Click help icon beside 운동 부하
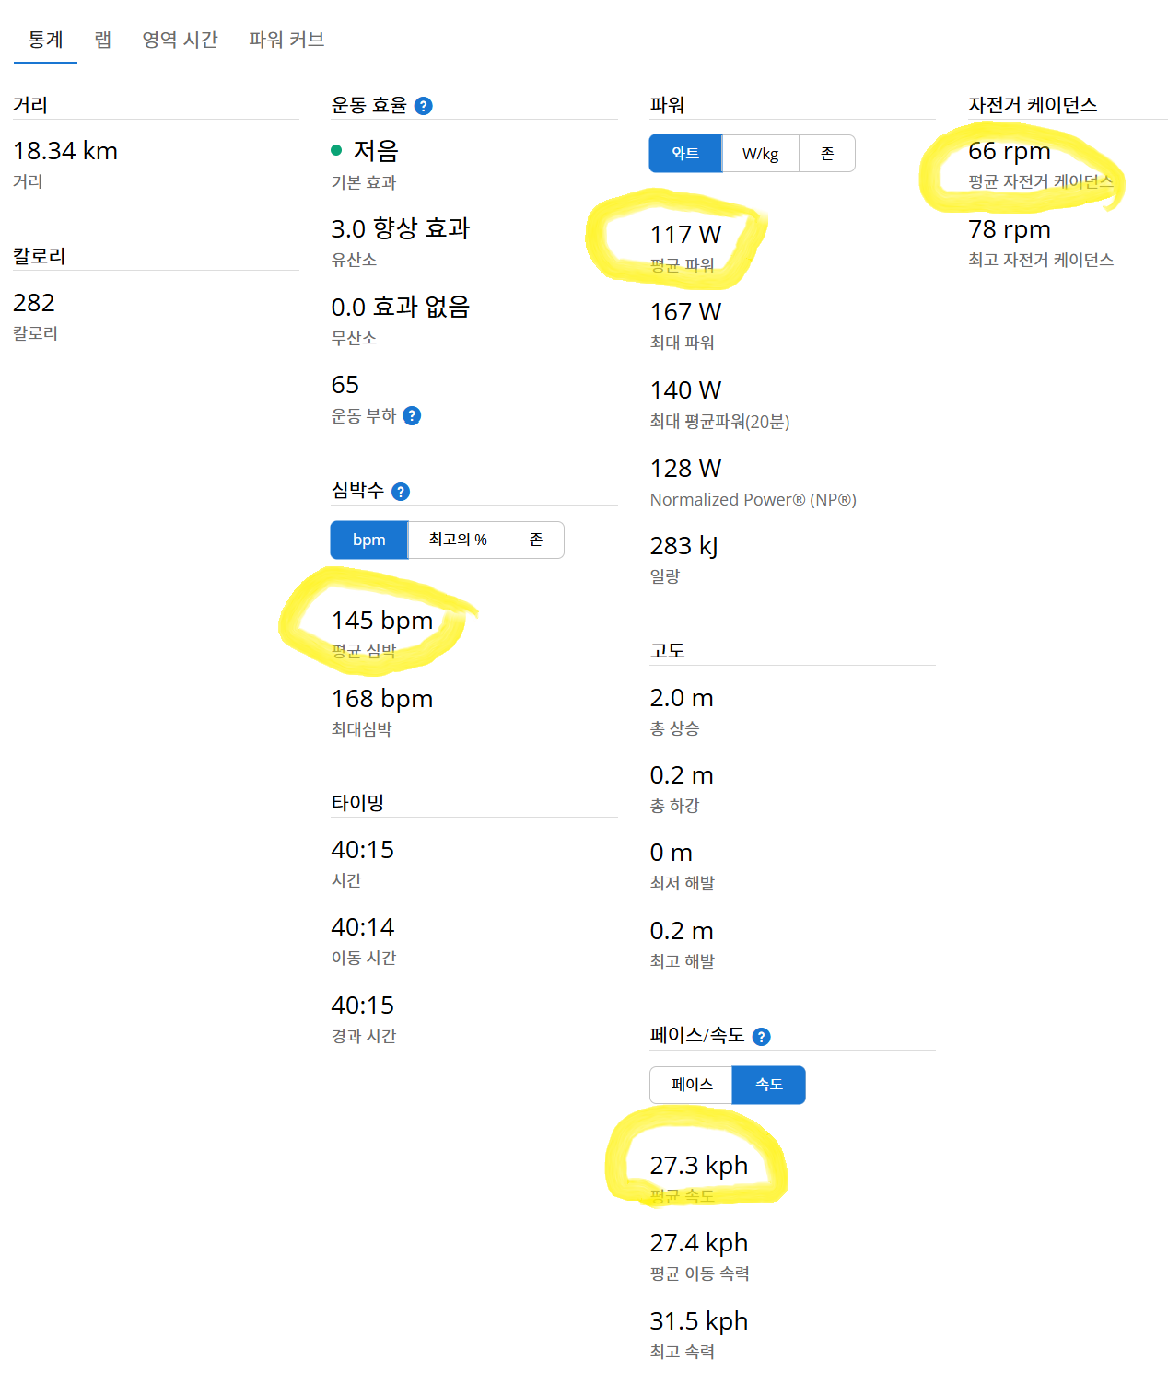 [413, 416]
